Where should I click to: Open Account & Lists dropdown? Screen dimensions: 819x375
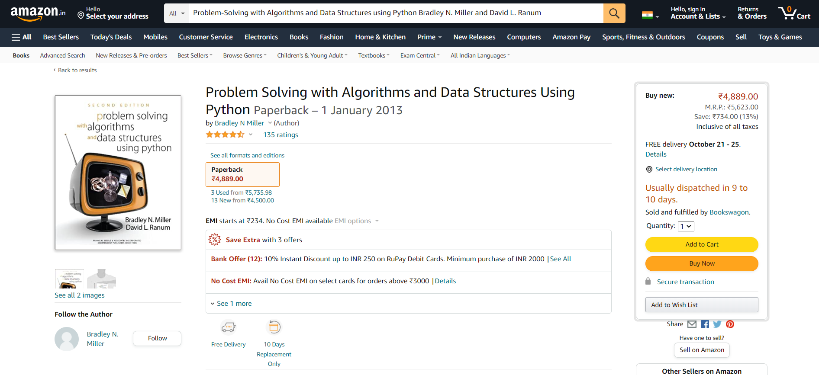click(698, 13)
